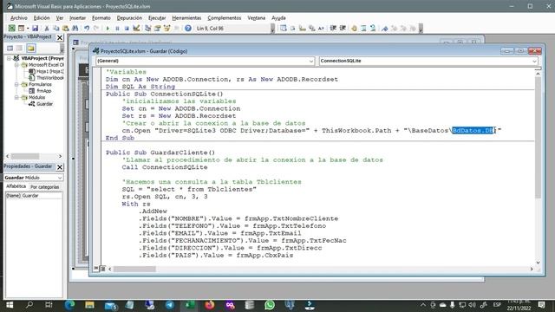Image resolution: width=555 pixels, height=312 pixels.
Task: Click the Copy icon in the toolbar
Action: click(55, 29)
